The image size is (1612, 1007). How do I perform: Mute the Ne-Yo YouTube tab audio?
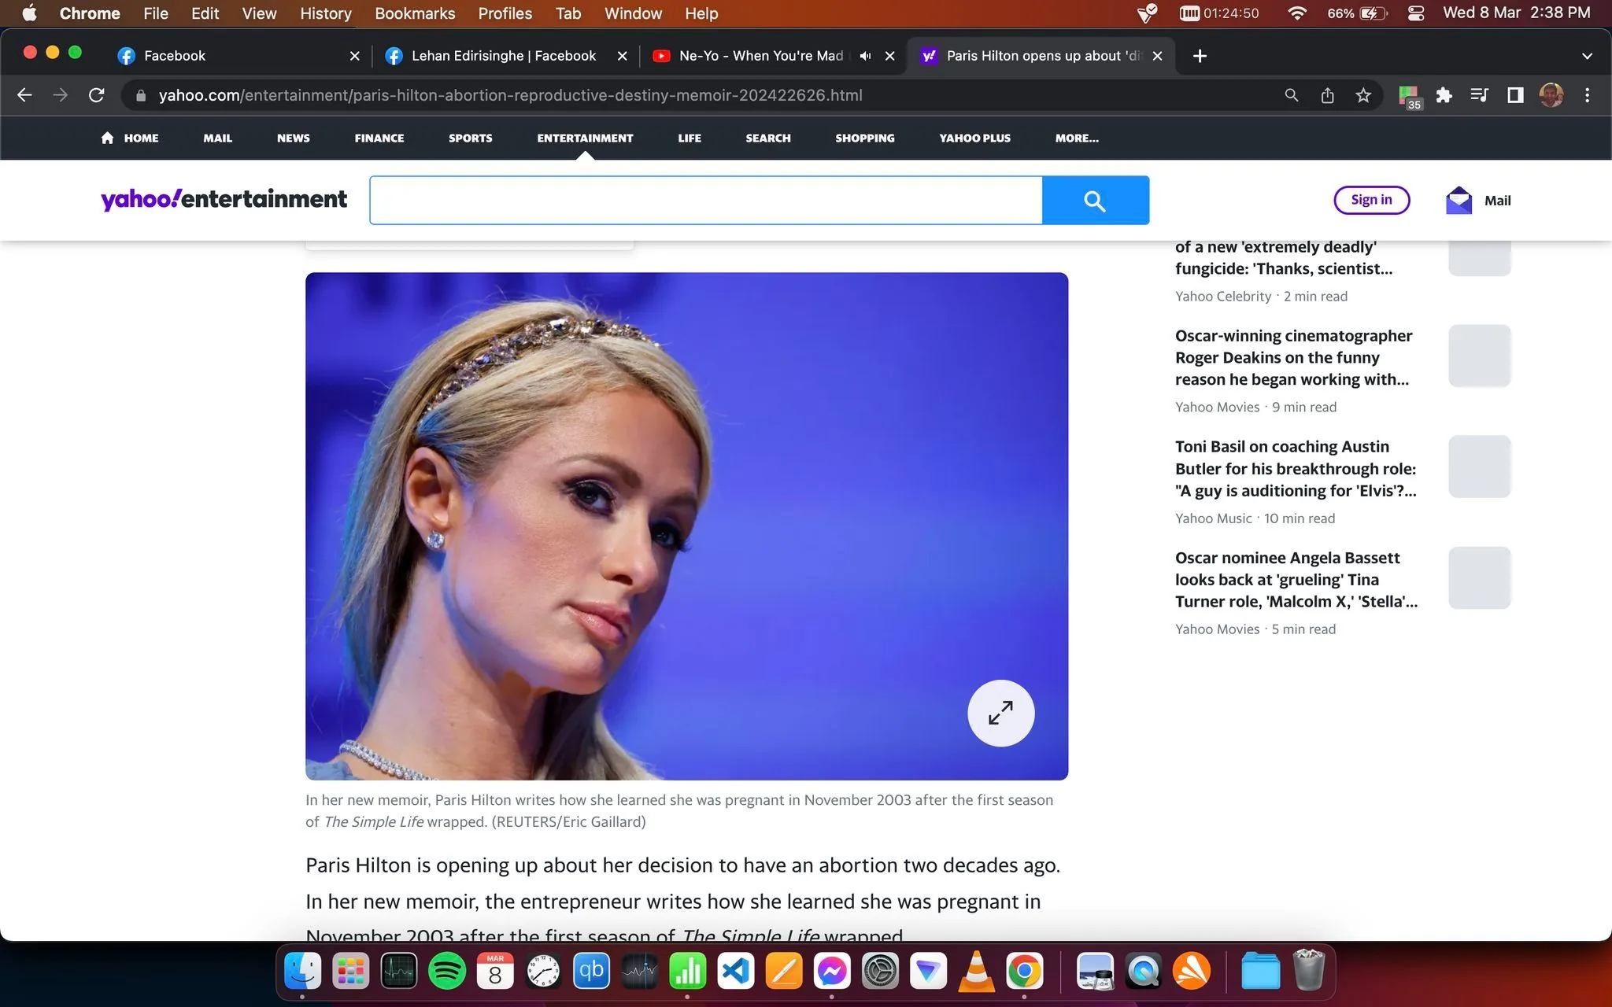click(x=864, y=55)
